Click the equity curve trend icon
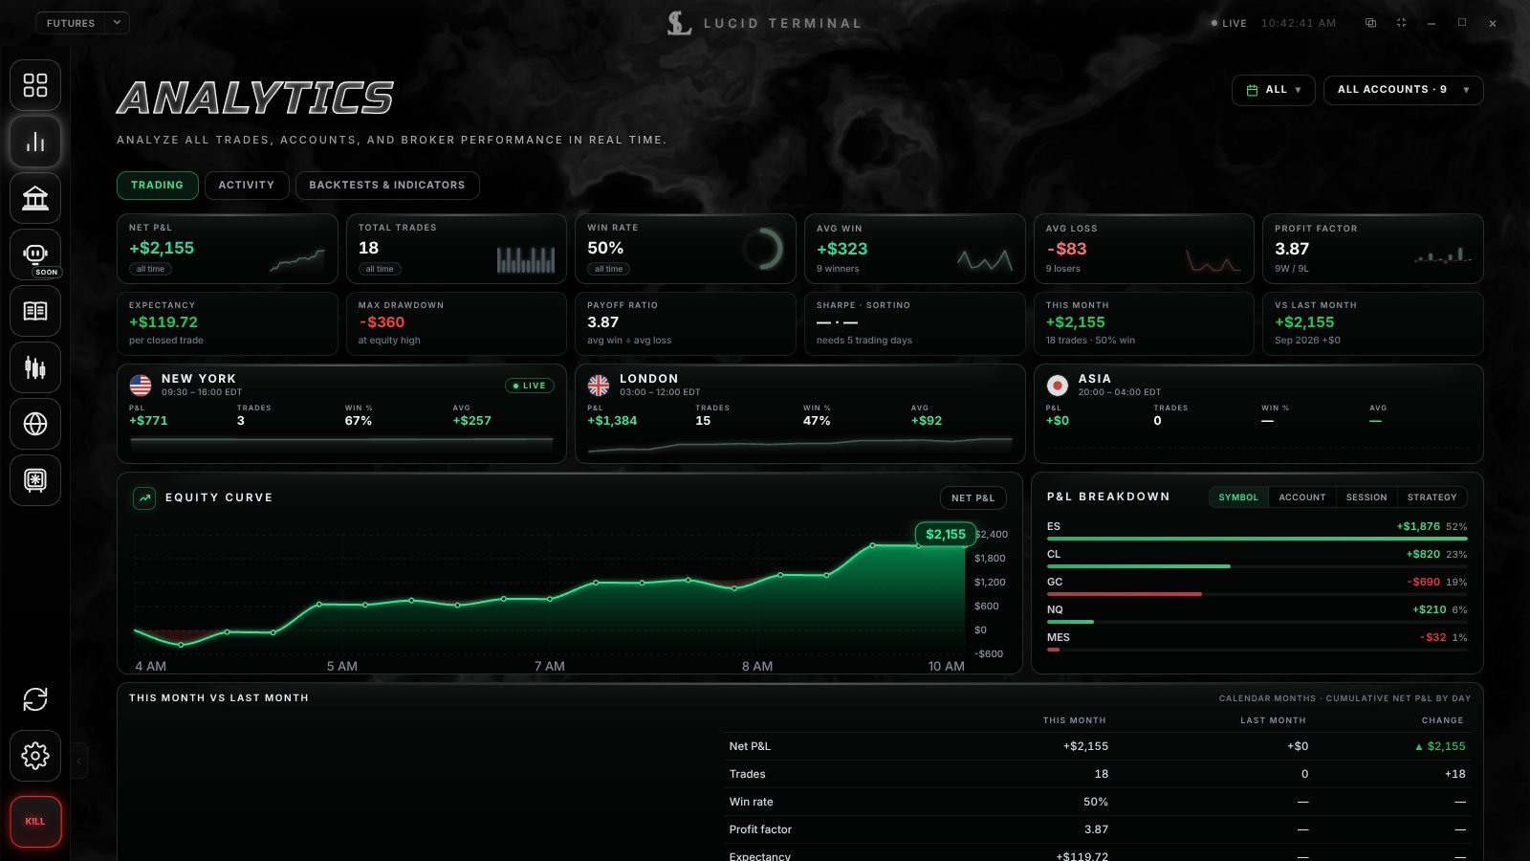Image resolution: width=1530 pixels, height=861 pixels. coord(144,497)
